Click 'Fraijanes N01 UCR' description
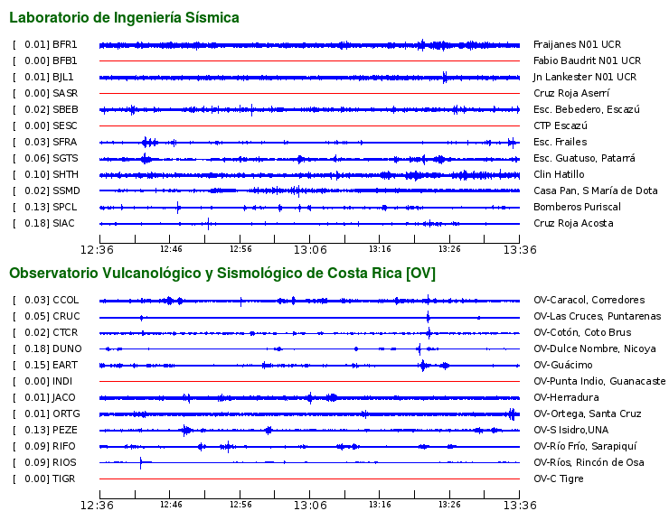This screenshot has width=669, height=511. [578, 44]
